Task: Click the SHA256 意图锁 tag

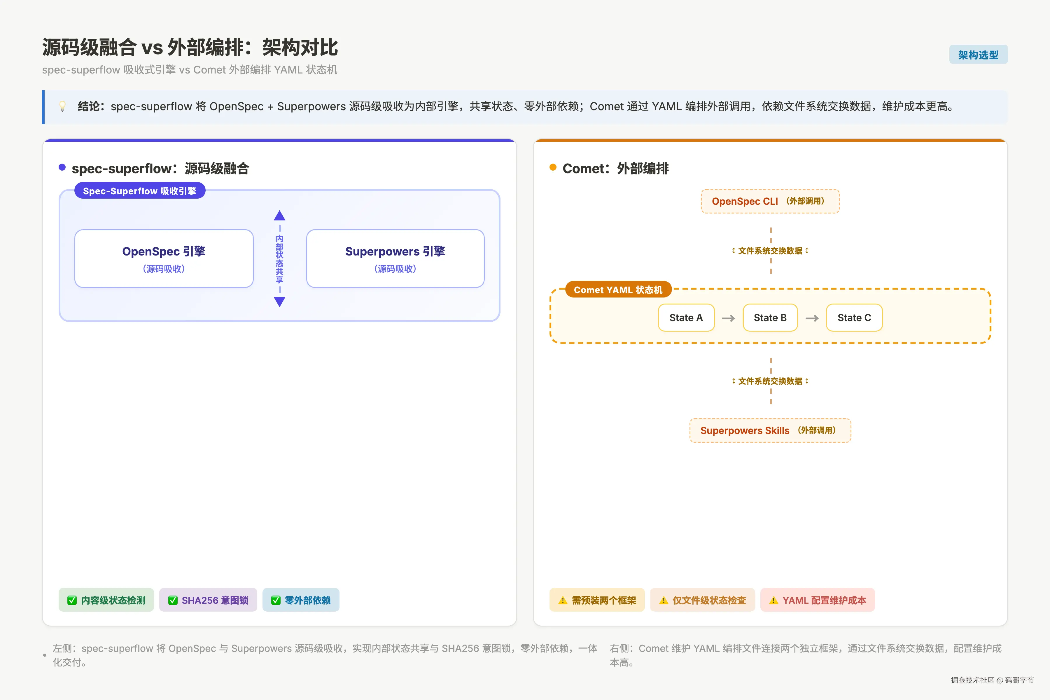Action: click(208, 600)
